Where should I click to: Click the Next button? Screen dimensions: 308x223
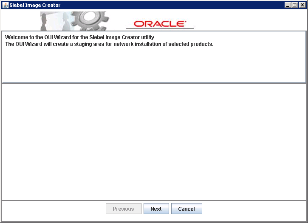[x=156, y=209]
